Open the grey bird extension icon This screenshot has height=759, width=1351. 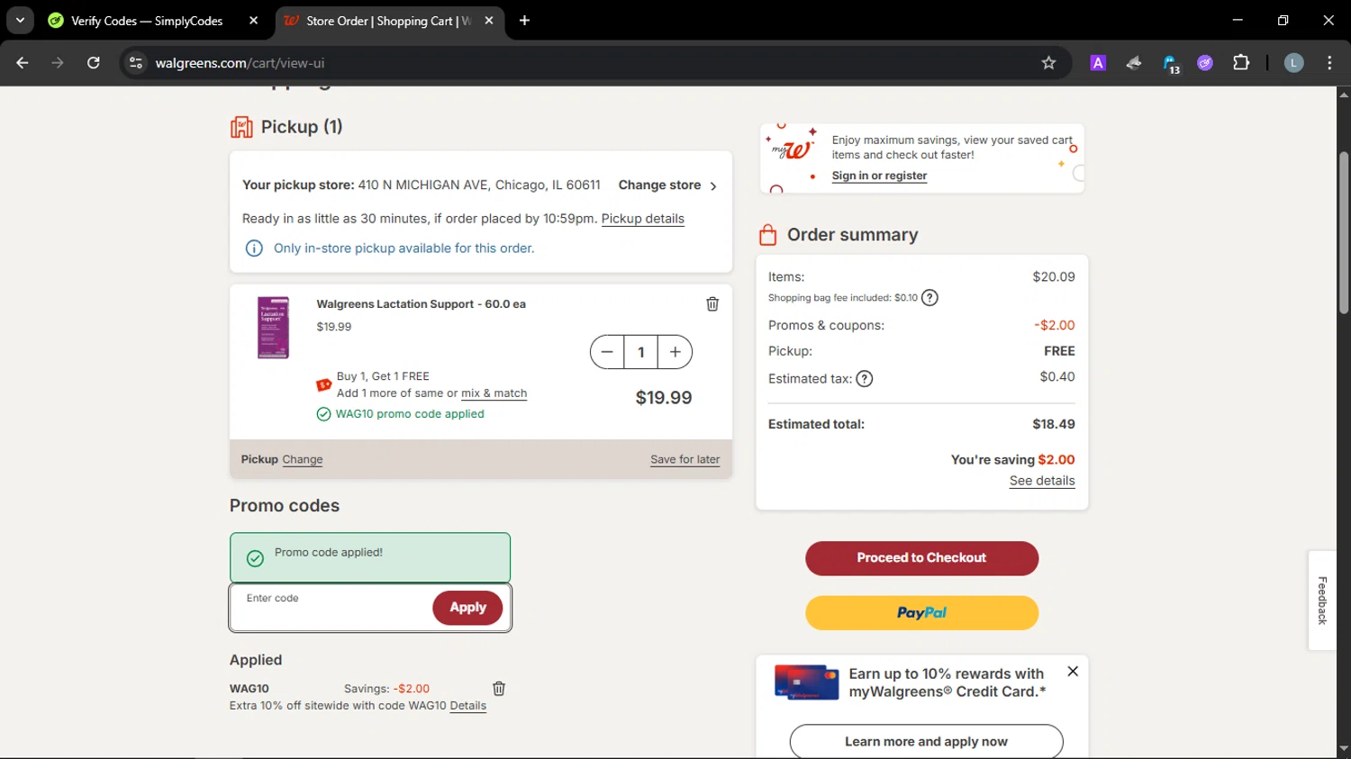tap(1134, 63)
